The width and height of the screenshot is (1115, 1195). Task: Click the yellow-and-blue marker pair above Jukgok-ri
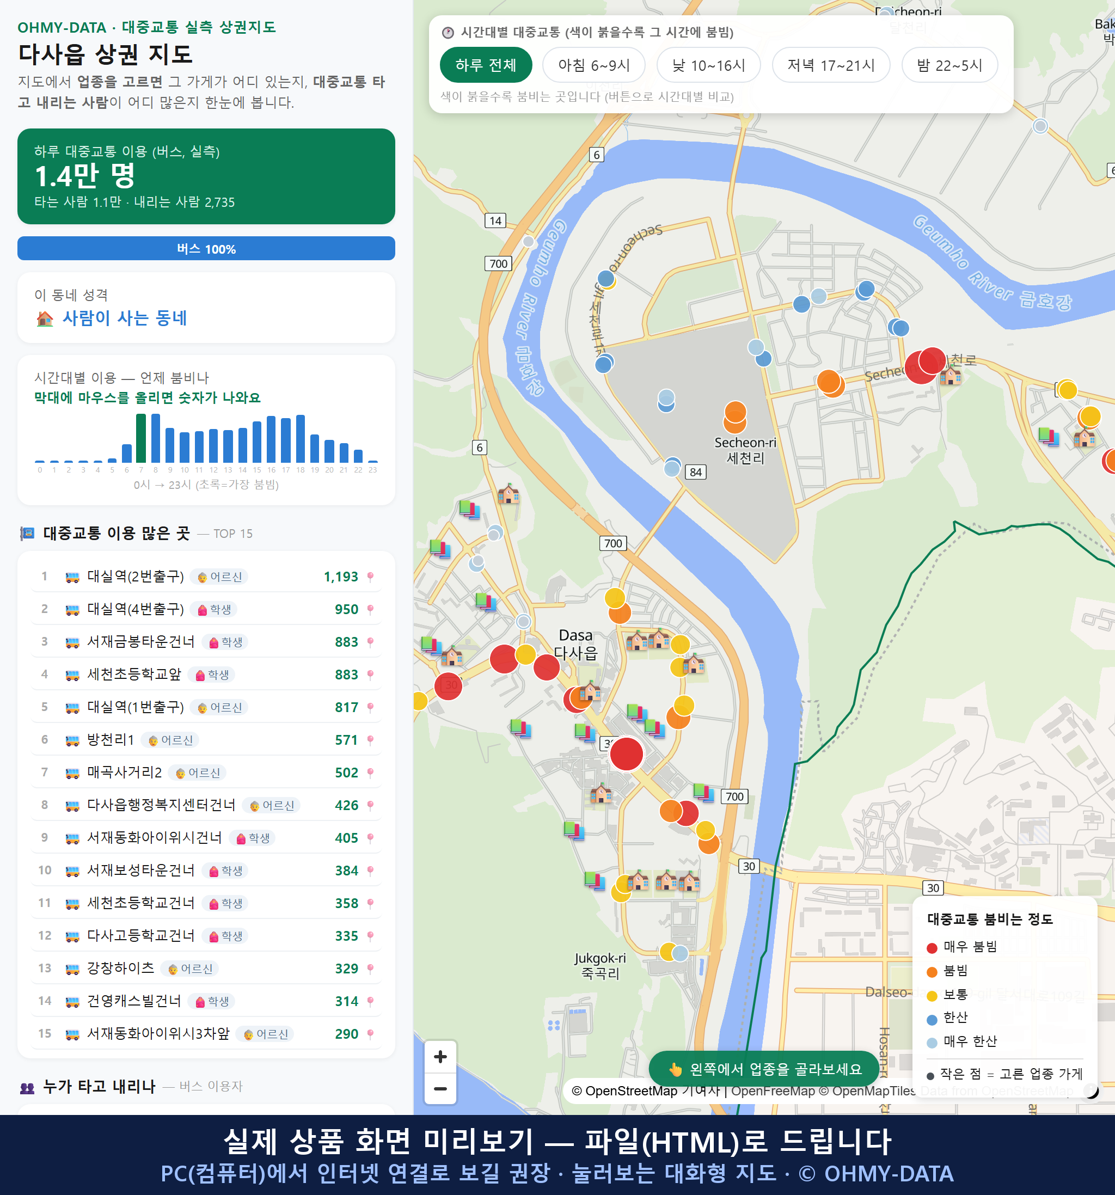674,953
